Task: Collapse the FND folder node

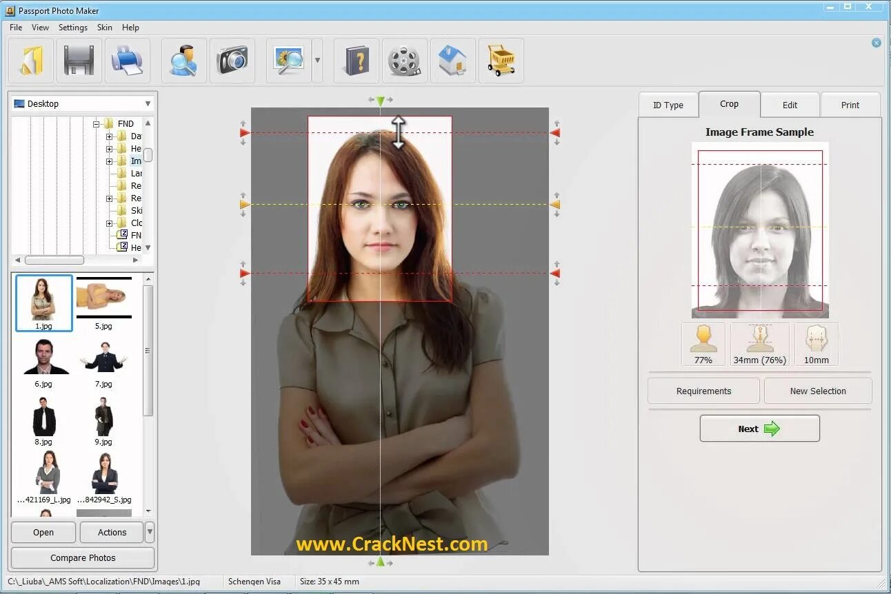Action: (x=97, y=124)
